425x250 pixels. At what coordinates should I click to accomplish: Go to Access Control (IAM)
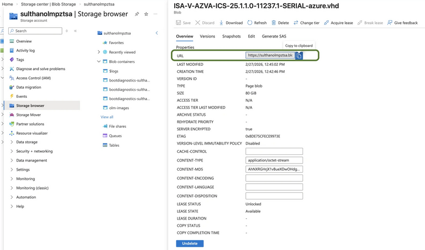click(33, 78)
